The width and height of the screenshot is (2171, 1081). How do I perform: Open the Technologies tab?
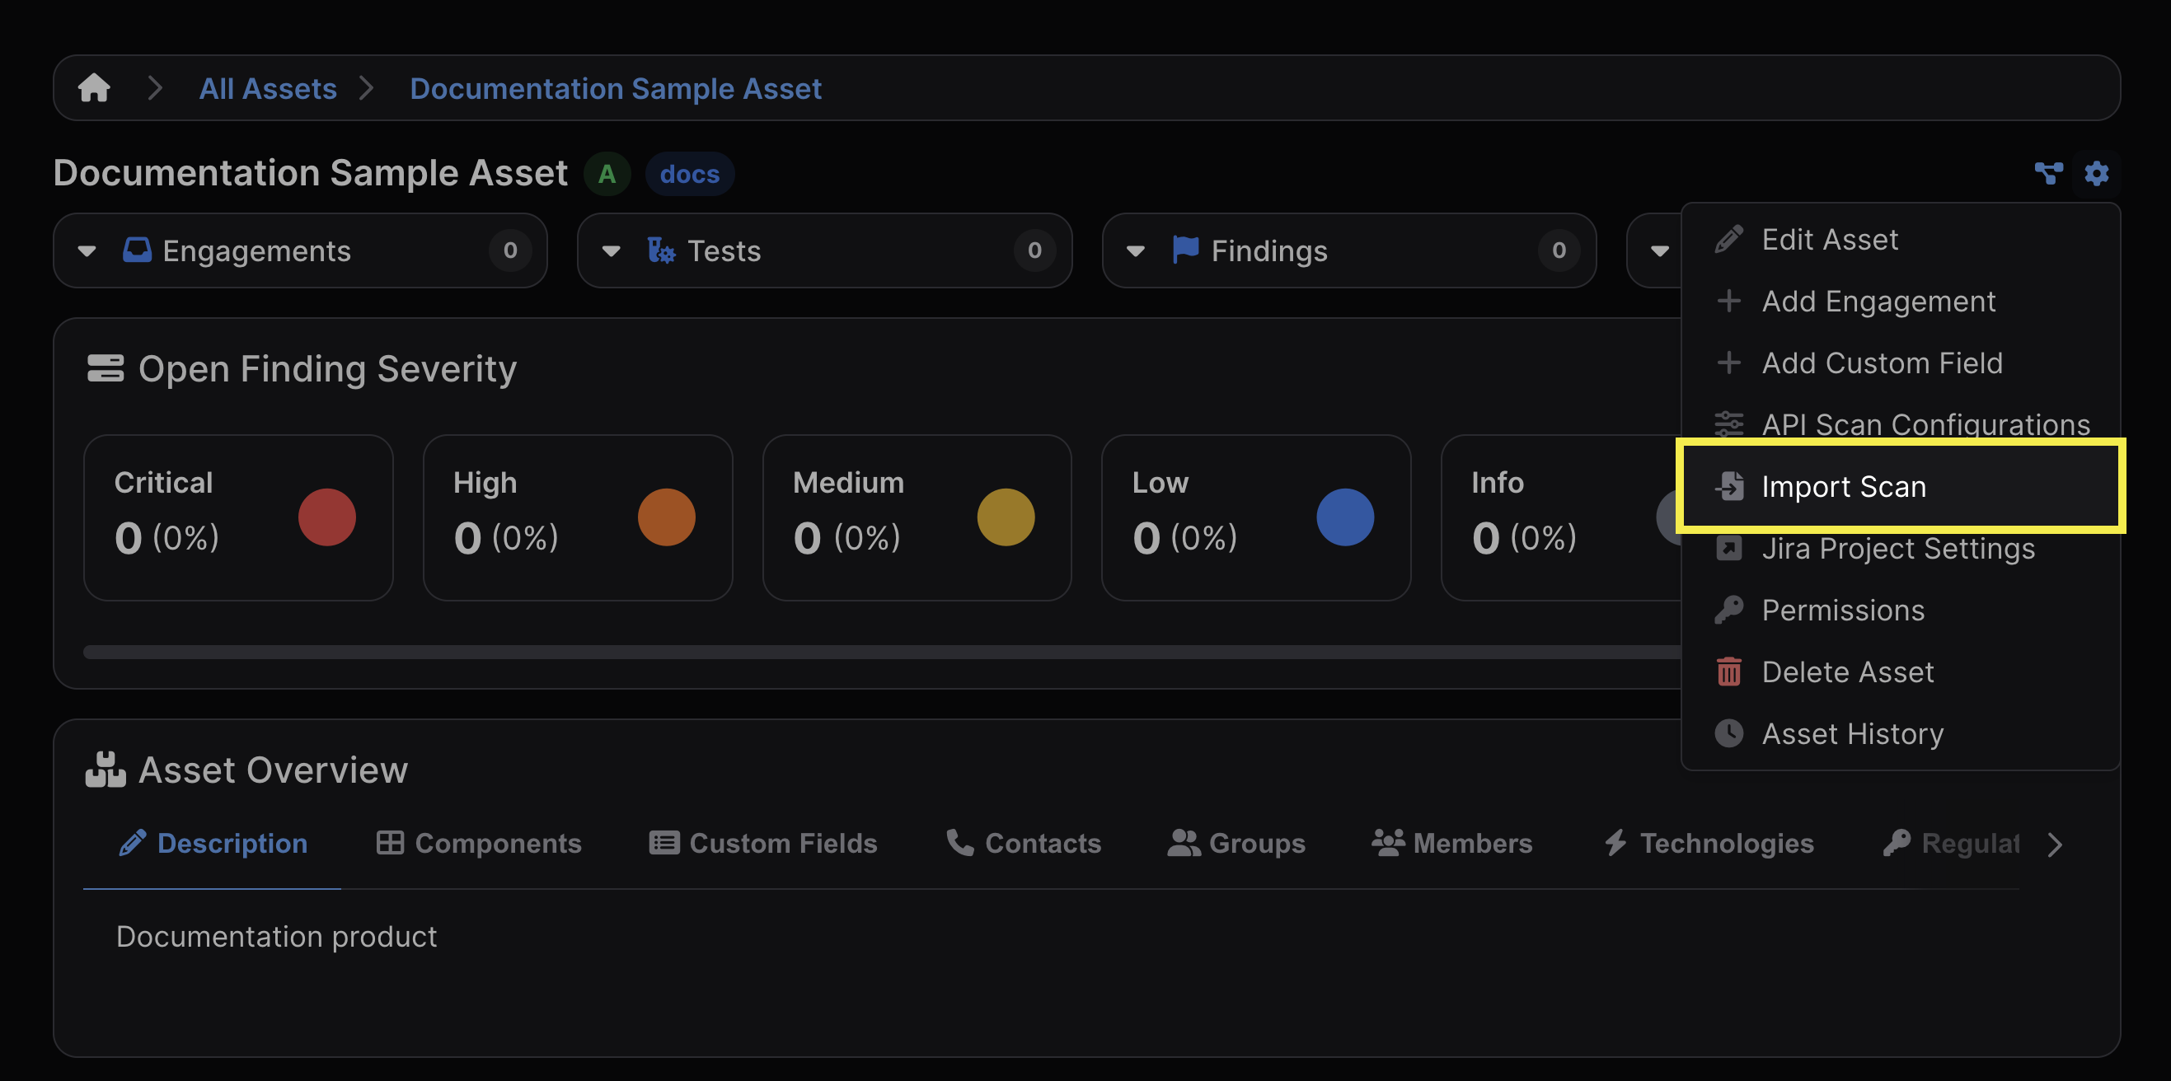tap(1709, 843)
